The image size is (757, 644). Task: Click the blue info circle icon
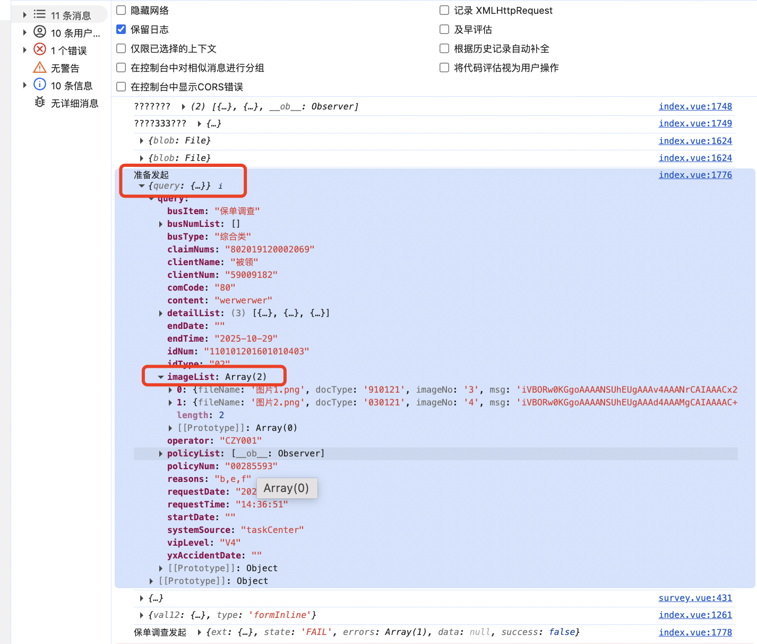(x=40, y=84)
